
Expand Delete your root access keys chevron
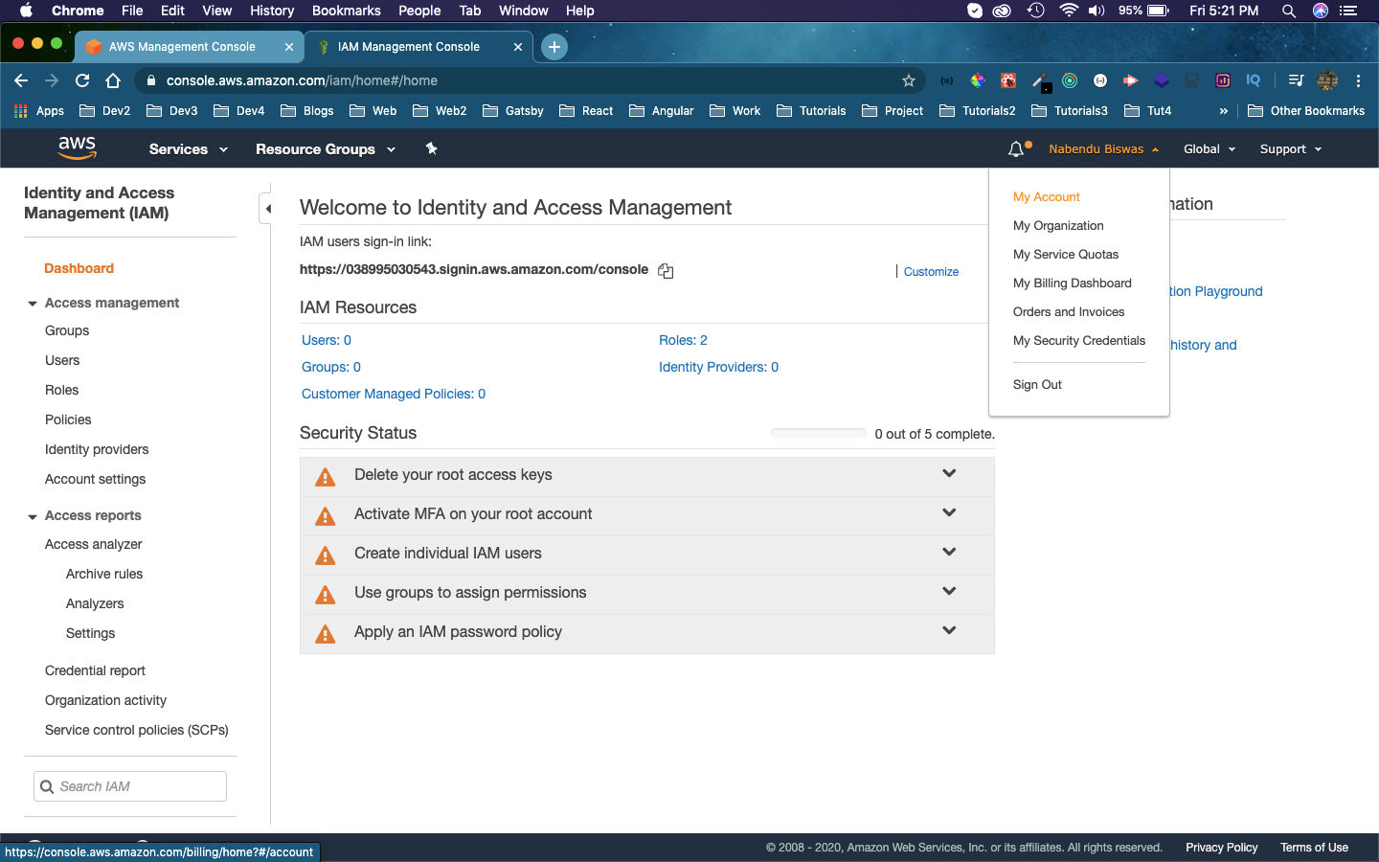(x=949, y=473)
